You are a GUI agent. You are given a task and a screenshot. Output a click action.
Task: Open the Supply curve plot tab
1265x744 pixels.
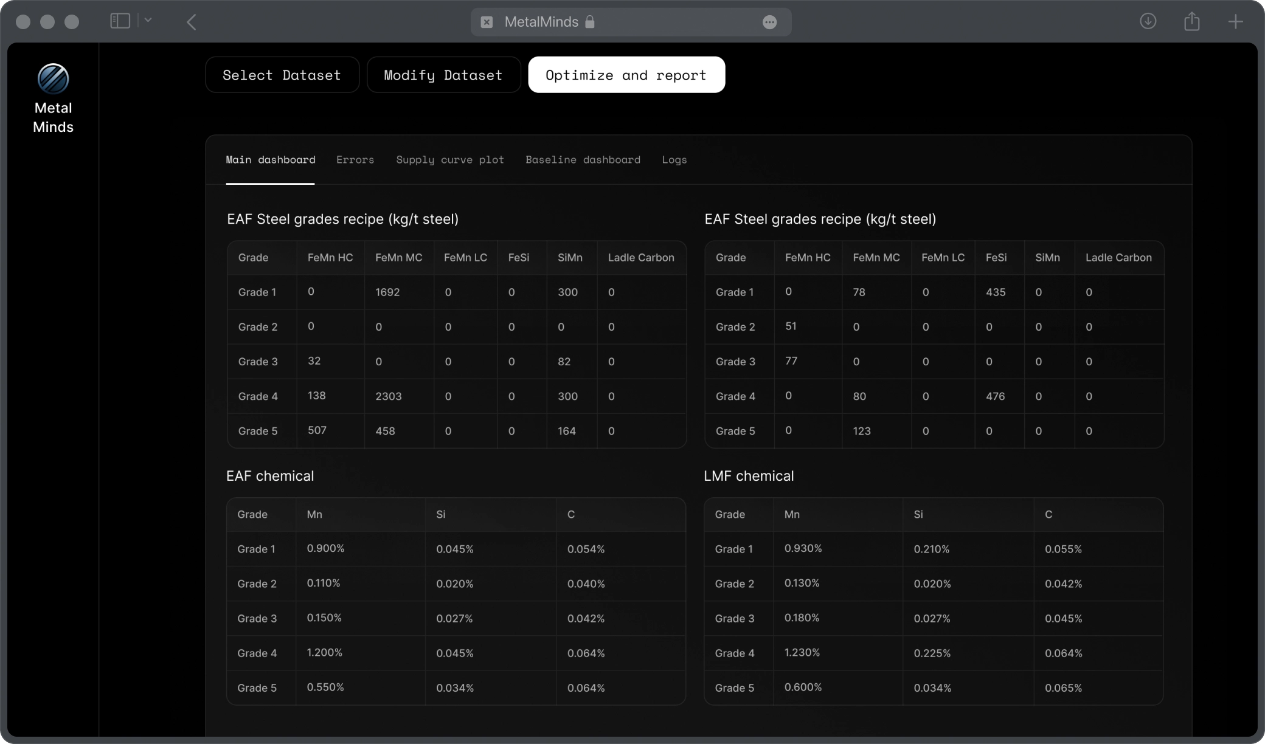pos(449,160)
